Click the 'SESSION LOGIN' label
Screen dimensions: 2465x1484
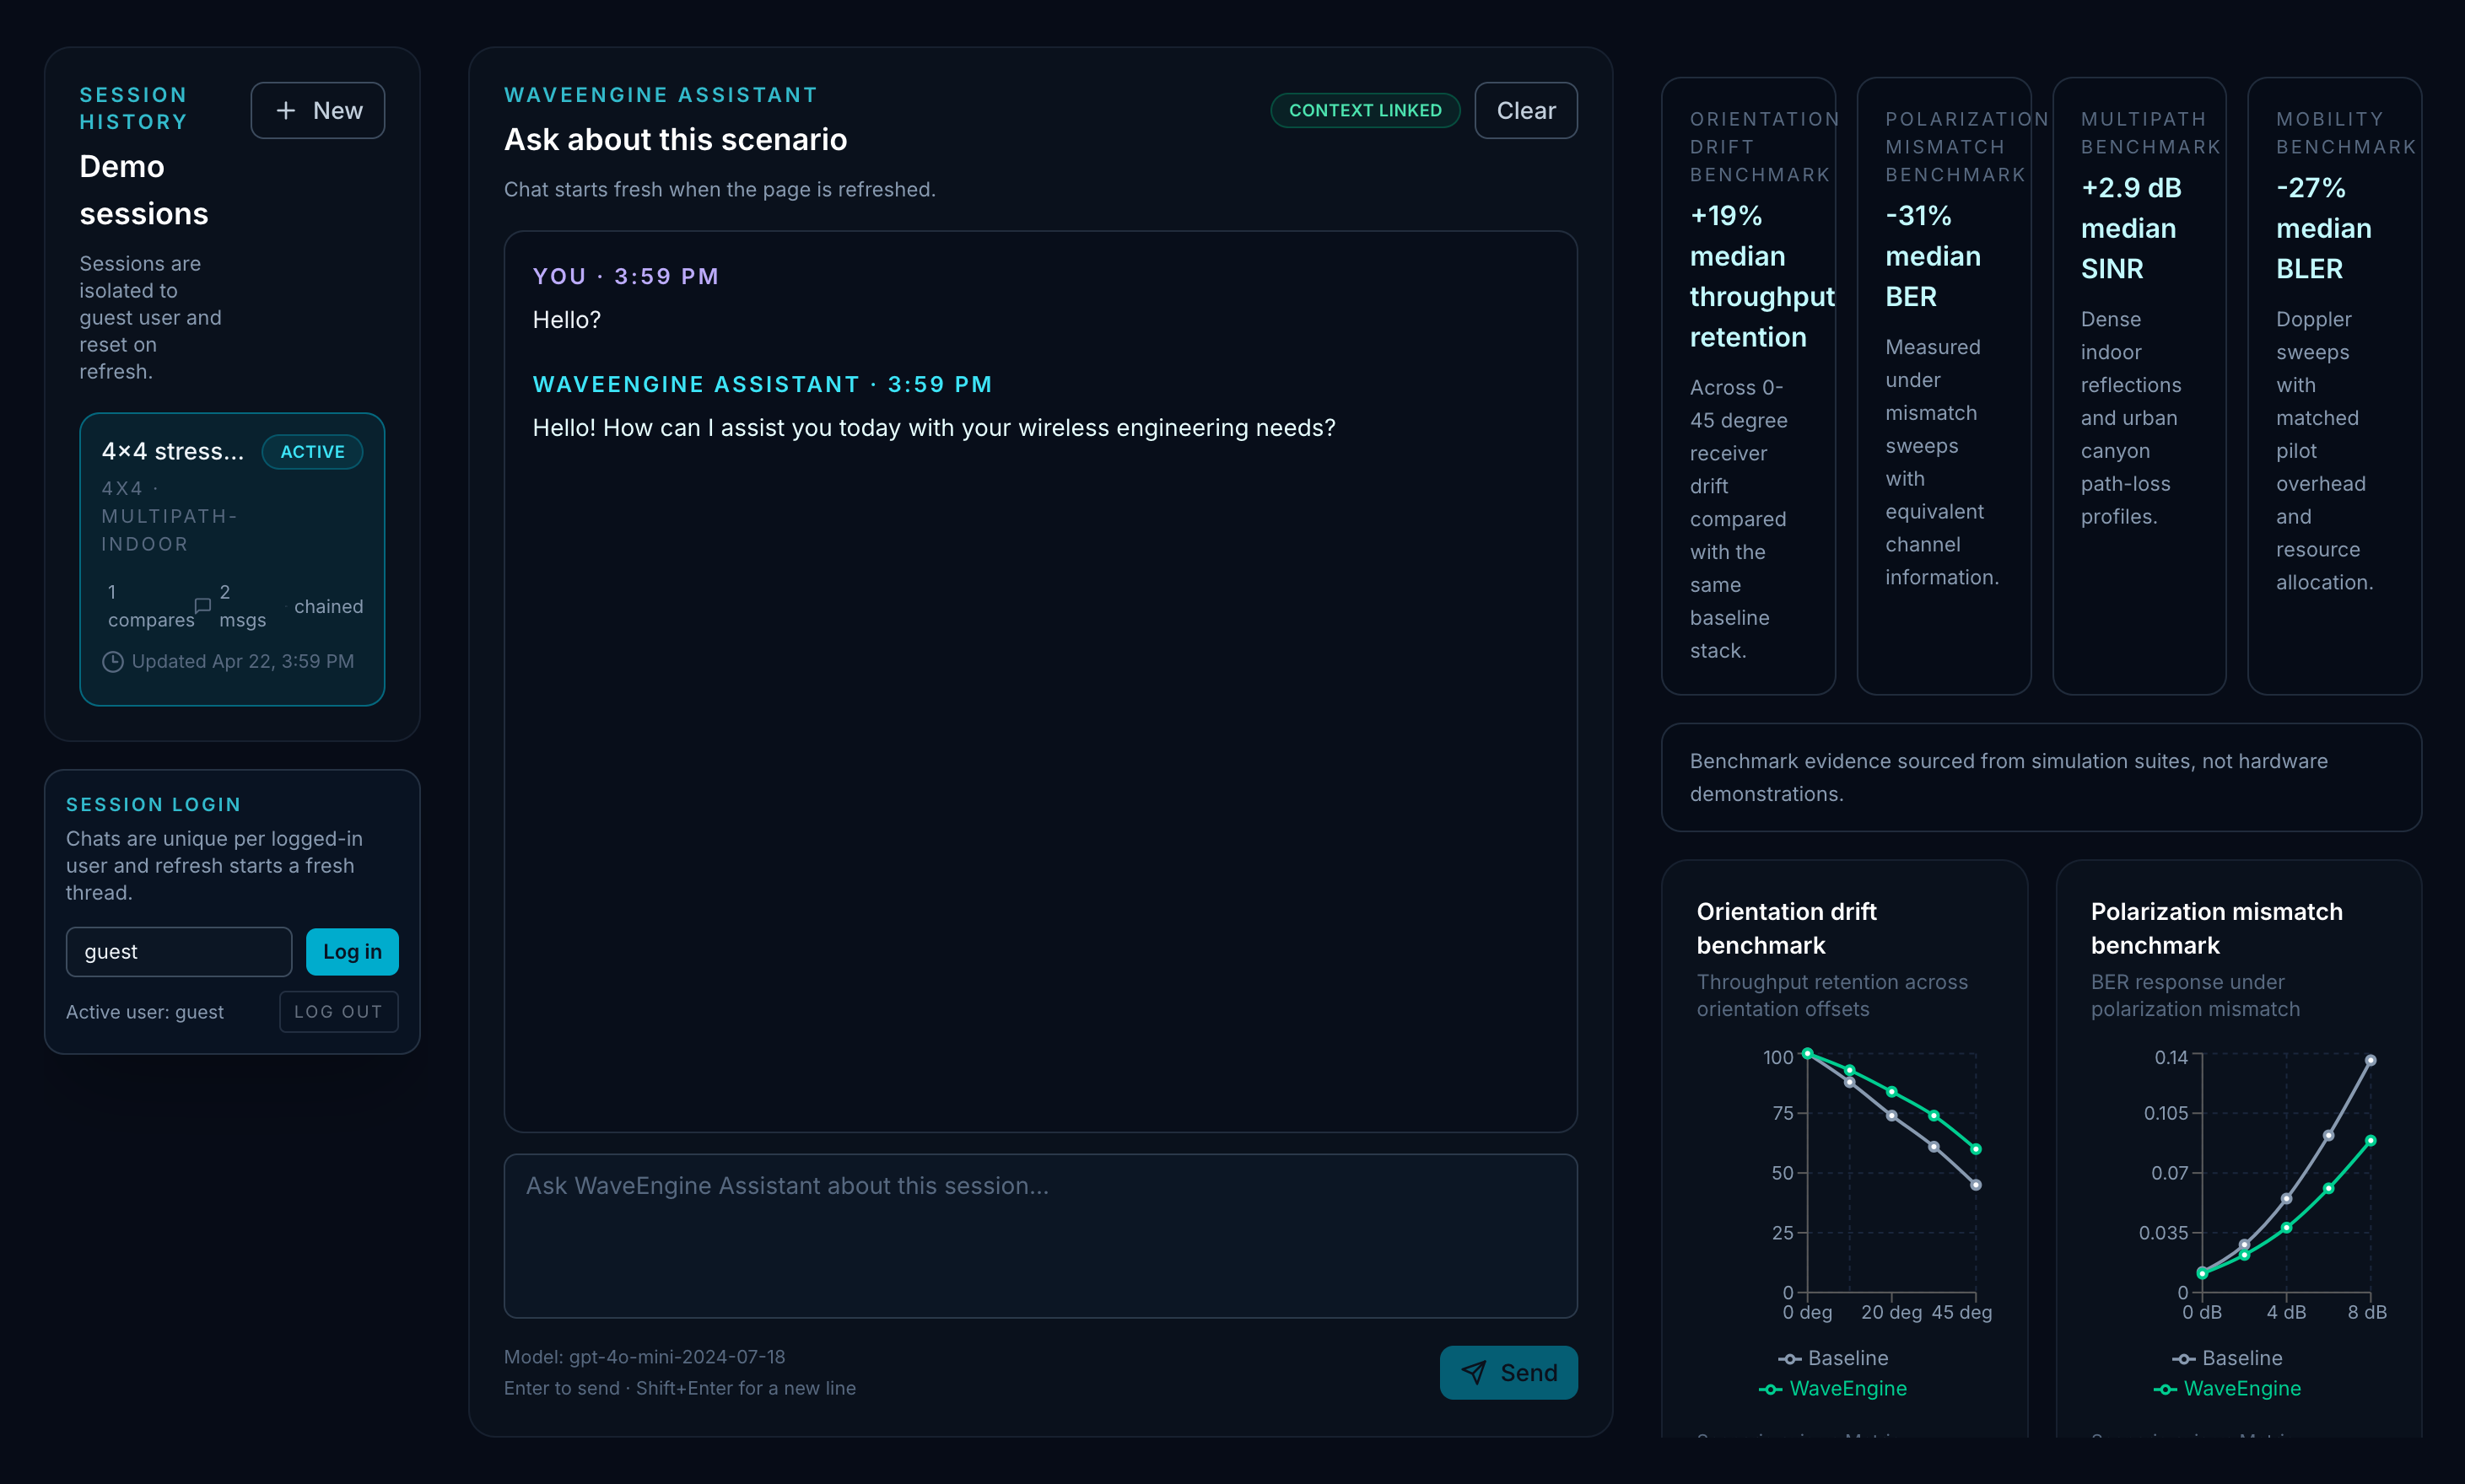tap(153, 804)
